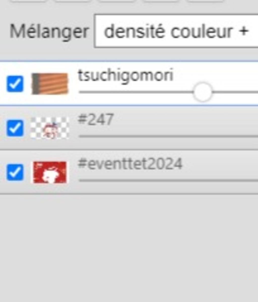Click blank row space right of #eventtet2024 name
Viewport: 258px width, 302px height.
pos(220,164)
